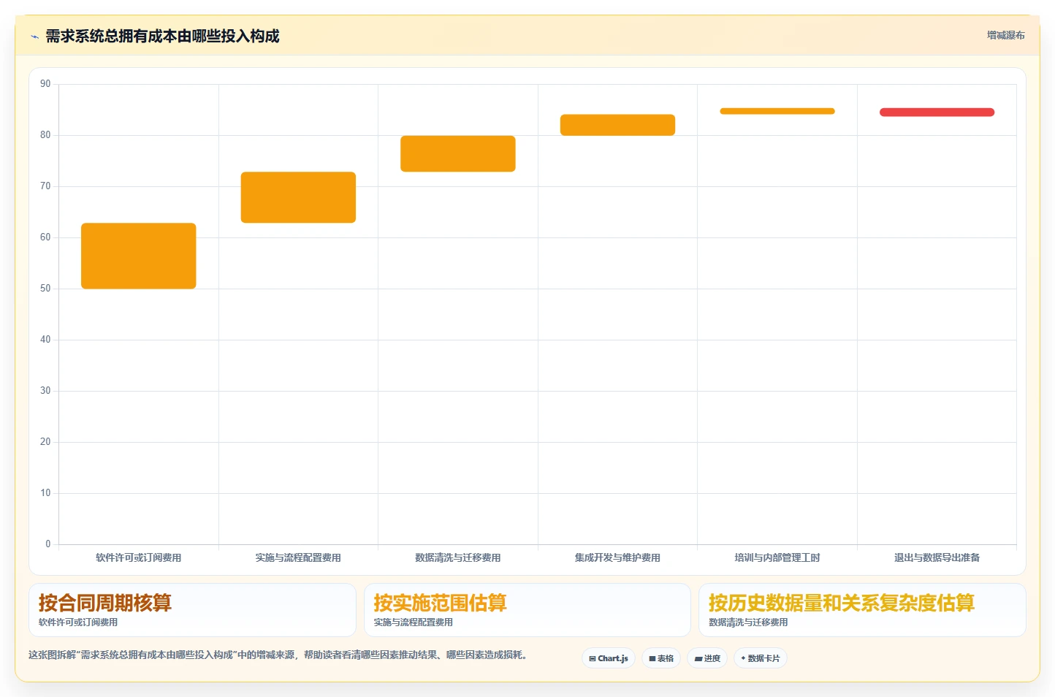Viewport: 1055px width, 697px height.
Task: Click the x-axis label 实施与流程配置费用
Action: pyautogui.click(x=298, y=557)
